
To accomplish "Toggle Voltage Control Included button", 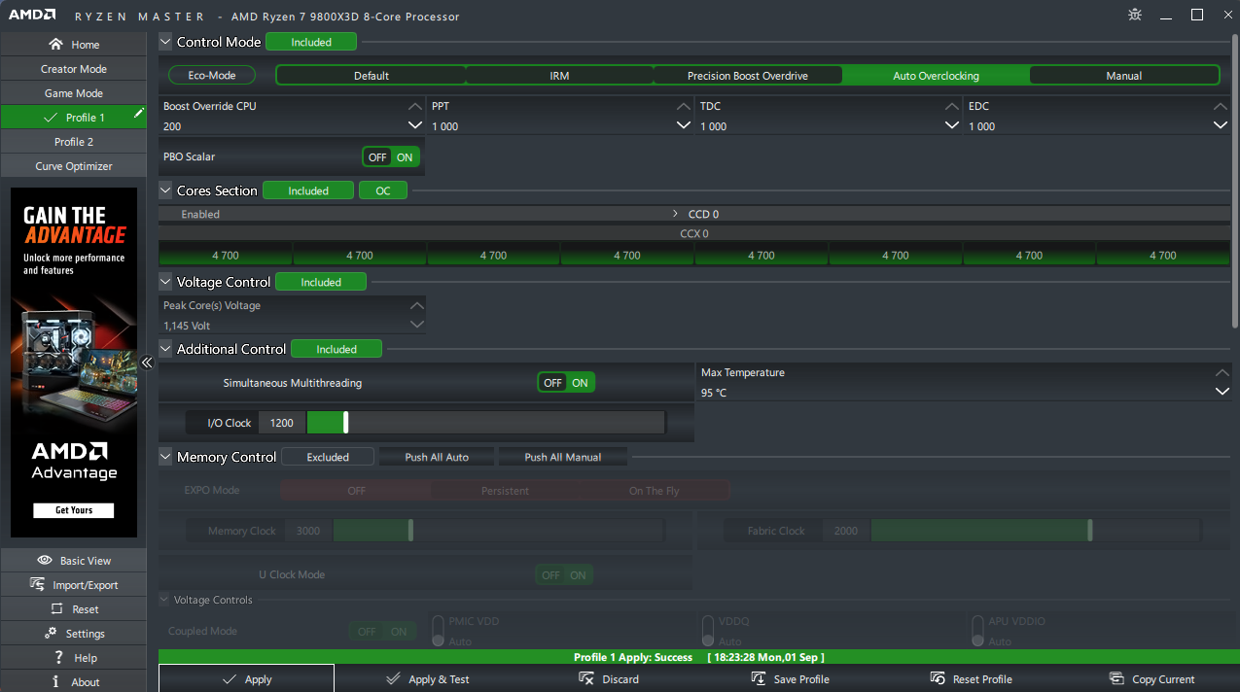I will (x=321, y=282).
